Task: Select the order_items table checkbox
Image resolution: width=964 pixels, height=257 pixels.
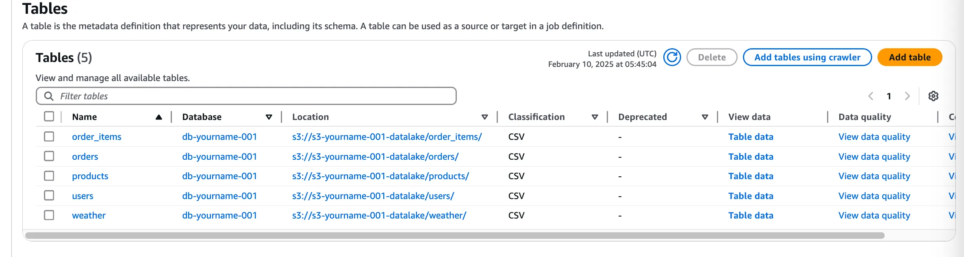Action: 49,137
